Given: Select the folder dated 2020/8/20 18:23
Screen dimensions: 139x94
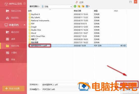Looking at the screenshot, I should [x=33, y=39].
